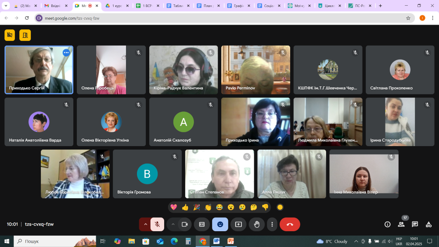Image resolution: width=439 pixels, height=247 pixels.
Task: Open weather widget 8°C Cloudy
Action: pos(332,241)
